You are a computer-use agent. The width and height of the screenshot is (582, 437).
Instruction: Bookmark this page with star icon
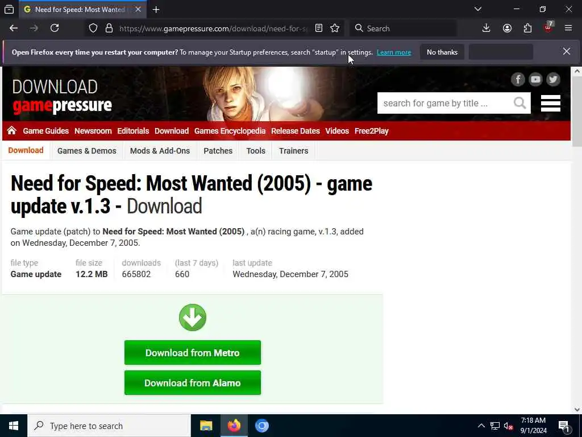coord(334,28)
